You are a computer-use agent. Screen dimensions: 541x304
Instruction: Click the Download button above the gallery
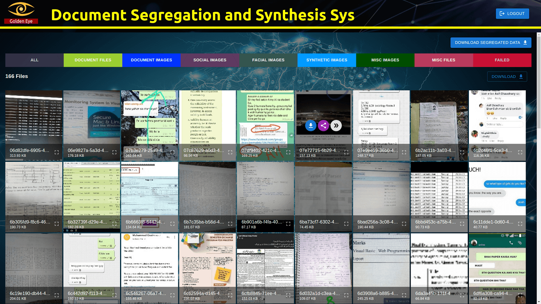(x=507, y=77)
